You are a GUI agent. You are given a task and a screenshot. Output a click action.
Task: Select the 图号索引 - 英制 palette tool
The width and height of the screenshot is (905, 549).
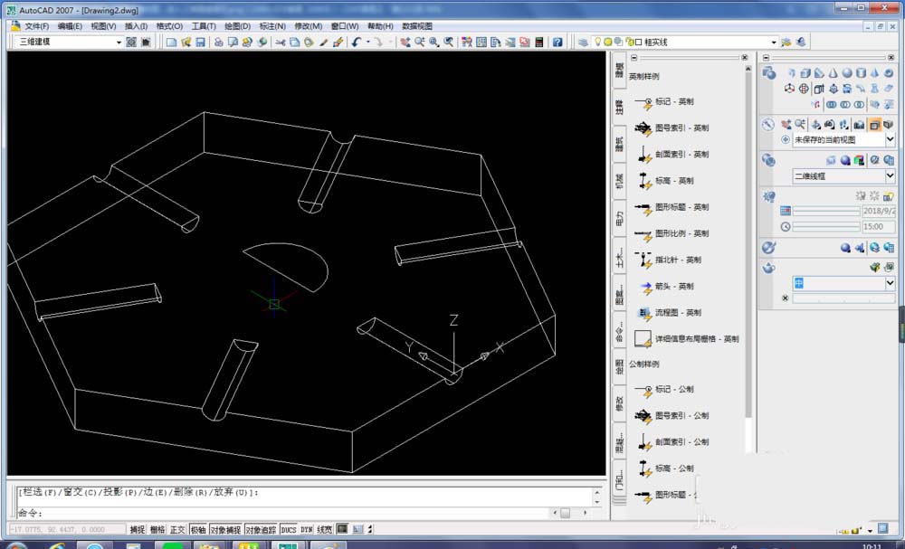coord(672,128)
